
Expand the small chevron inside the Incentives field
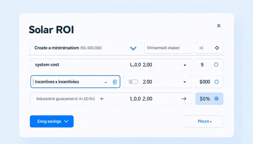[106, 82]
